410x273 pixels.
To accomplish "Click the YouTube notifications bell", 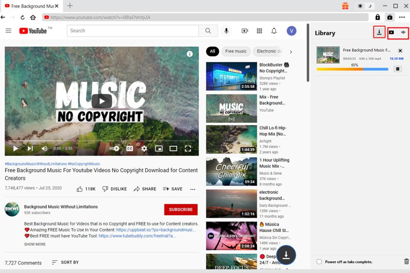I will [x=274, y=31].
